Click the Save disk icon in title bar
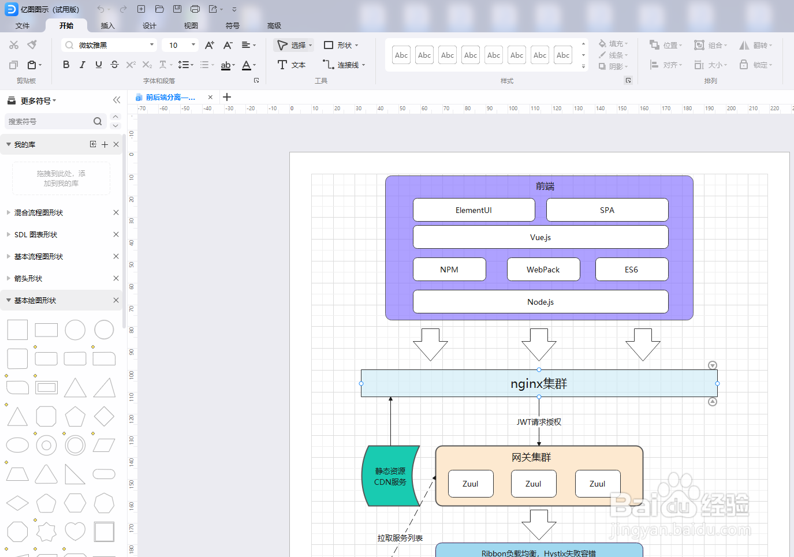 pos(177,9)
